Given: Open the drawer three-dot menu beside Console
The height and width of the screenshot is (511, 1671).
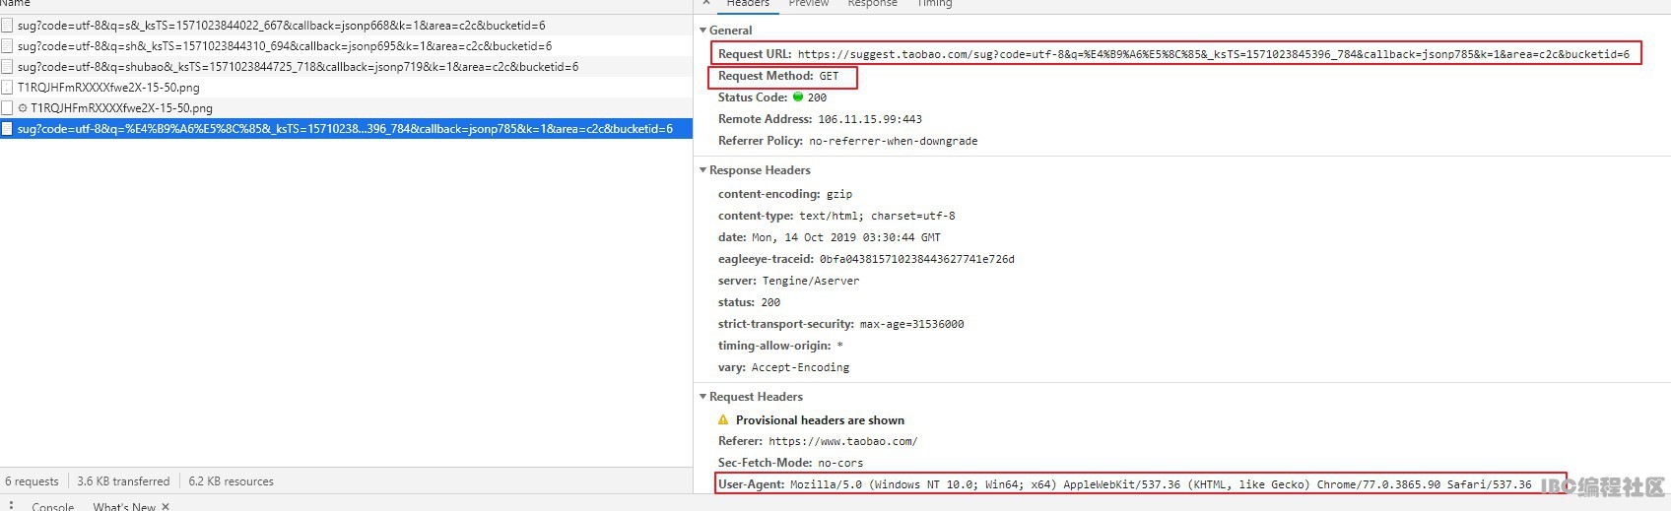Looking at the screenshot, I should tap(11, 506).
